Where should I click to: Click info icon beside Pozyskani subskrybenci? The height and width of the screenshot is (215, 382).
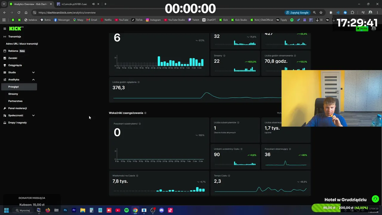[x=140, y=124]
